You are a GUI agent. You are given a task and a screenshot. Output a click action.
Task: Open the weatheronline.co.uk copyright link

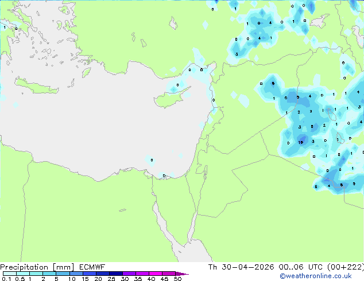click(x=316, y=276)
